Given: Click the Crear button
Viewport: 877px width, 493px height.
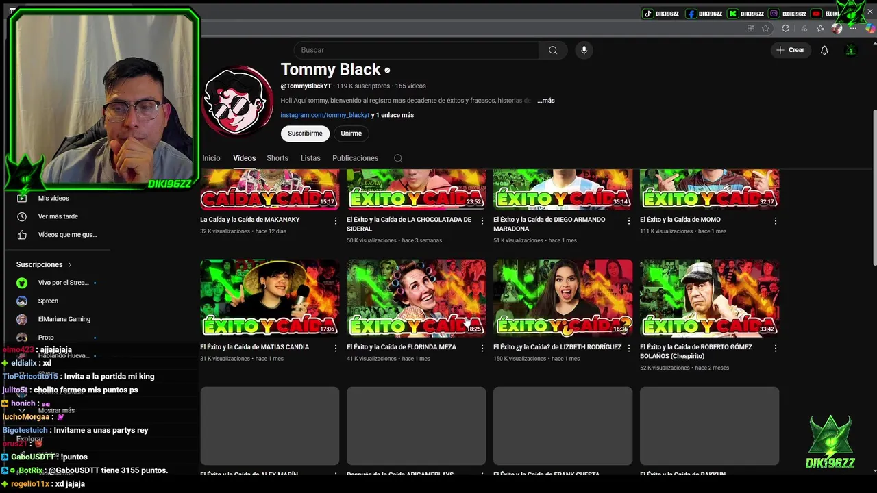Looking at the screenshot, I should click(790, 50).
